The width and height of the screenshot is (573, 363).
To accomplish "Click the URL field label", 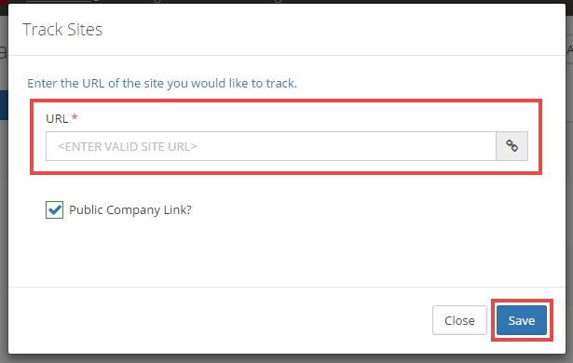I will click(x=57, y=119).
